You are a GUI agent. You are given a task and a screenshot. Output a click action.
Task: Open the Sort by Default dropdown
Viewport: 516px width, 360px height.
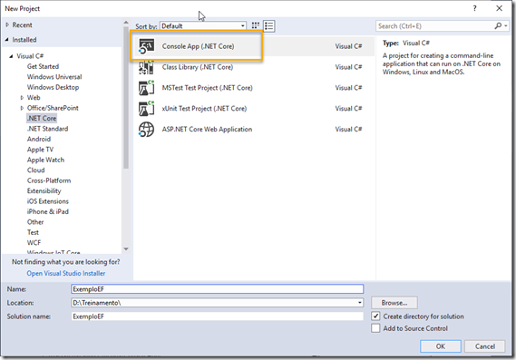[203, 25]
